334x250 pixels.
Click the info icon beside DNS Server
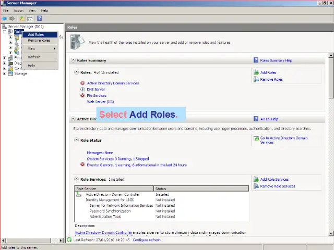coord(82,89)
